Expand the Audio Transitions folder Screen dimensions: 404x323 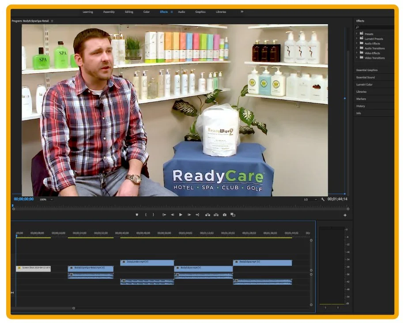[357, 48]
